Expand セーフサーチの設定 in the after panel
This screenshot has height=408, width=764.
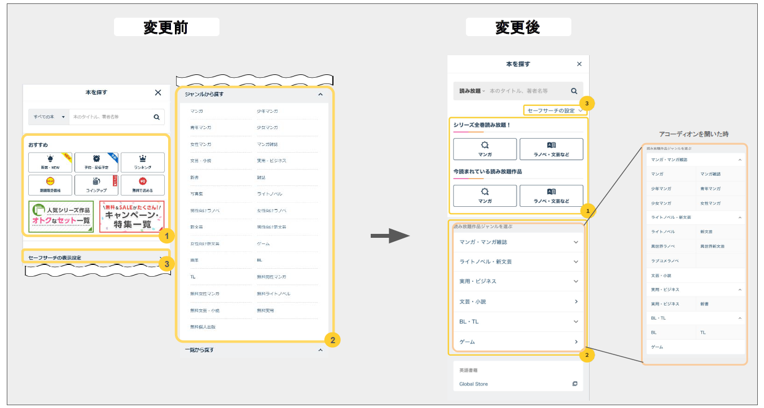click(x=555, y=110)
